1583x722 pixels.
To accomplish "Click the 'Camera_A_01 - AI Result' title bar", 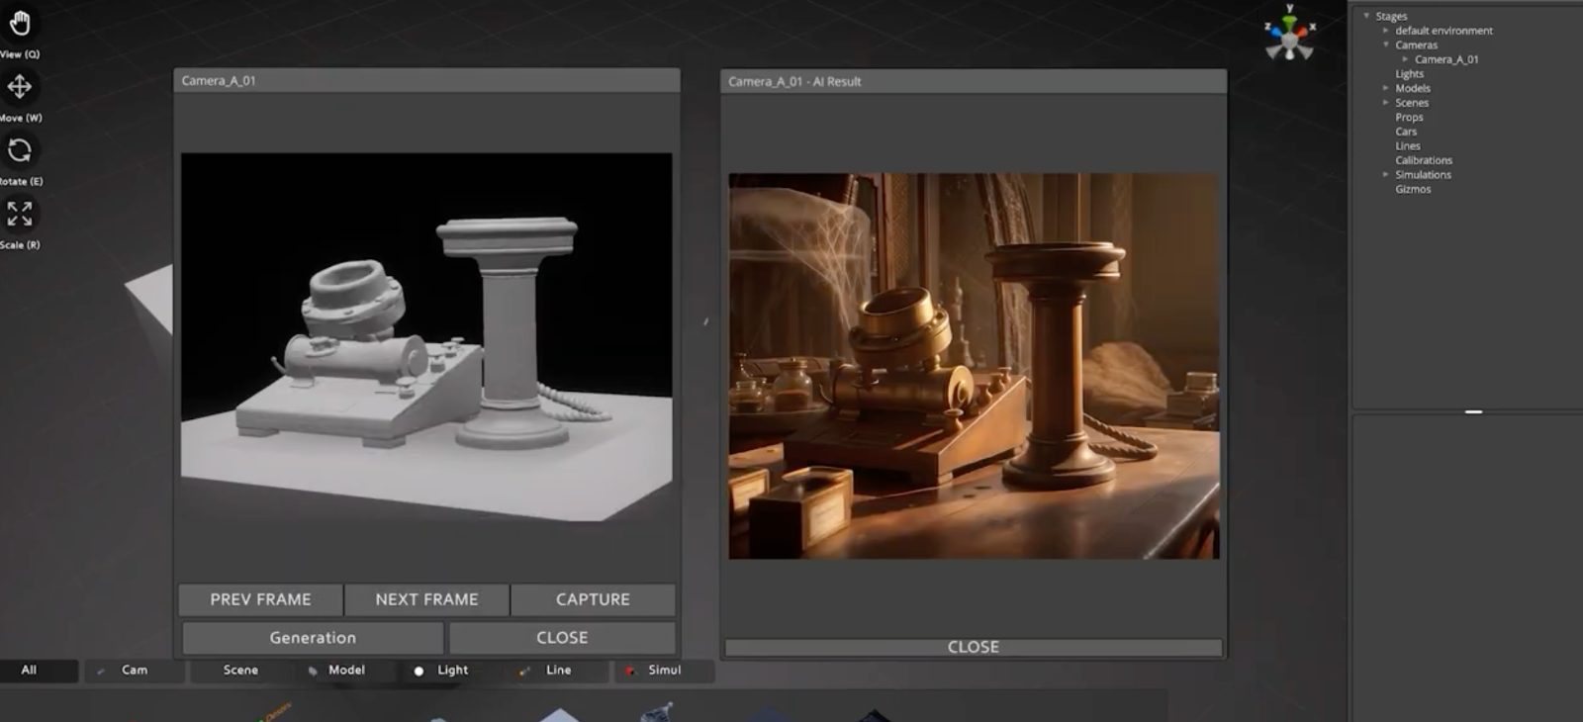I will (x=974, y=81).
